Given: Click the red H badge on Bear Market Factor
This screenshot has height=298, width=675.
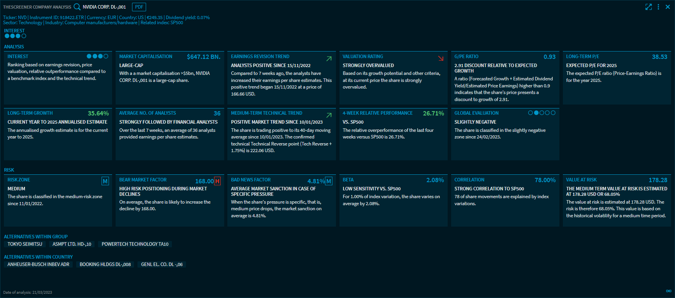Looking at the screenshot, I should (218, 181).
